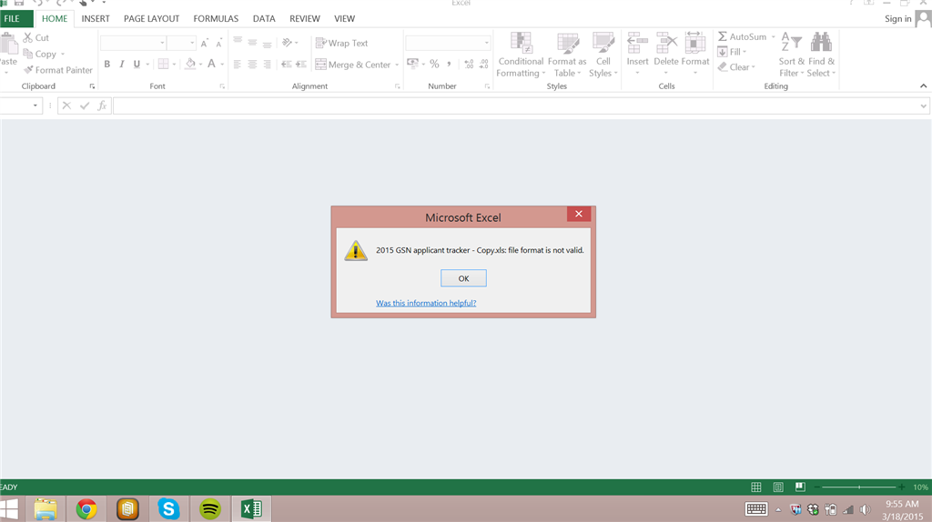Click the Insert Function fx button
Viewport: 932px width, 522px height.
click(102, 105)
